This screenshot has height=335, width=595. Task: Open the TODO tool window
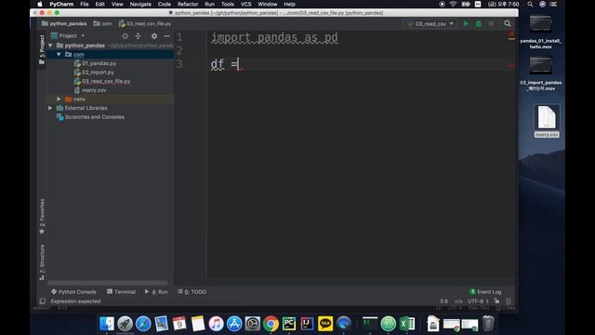192,291
